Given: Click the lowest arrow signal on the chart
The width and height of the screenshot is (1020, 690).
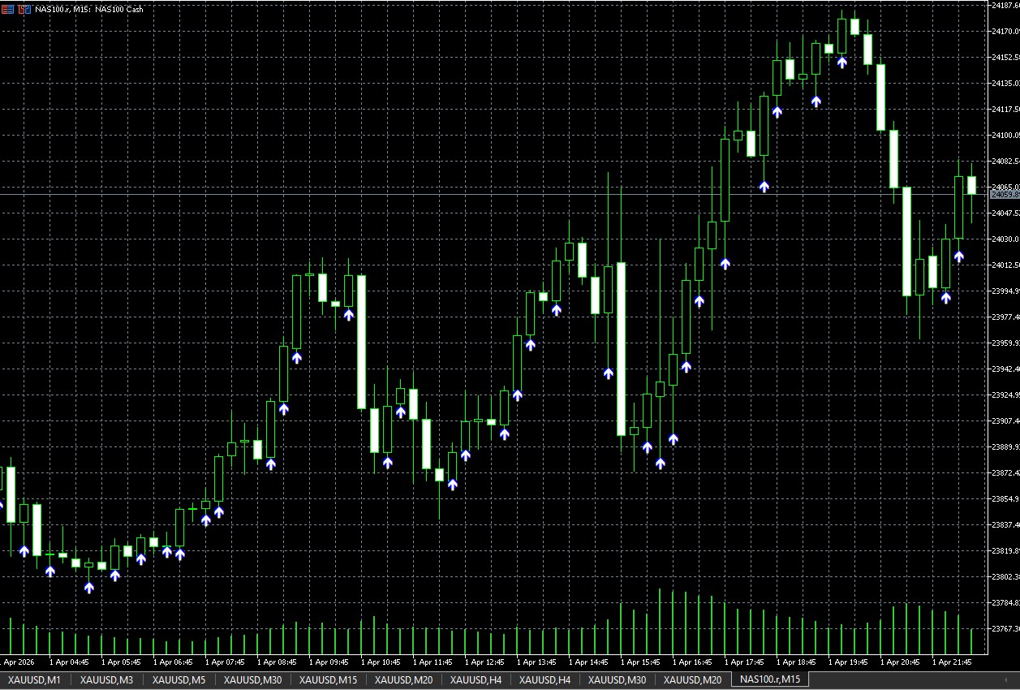Looking at the screenshot, I should (89, 588).
